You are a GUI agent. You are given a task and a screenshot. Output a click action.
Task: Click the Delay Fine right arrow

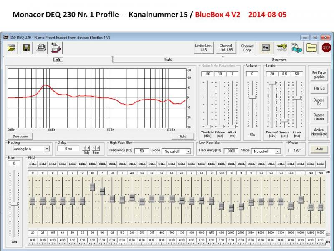(98, 148)
